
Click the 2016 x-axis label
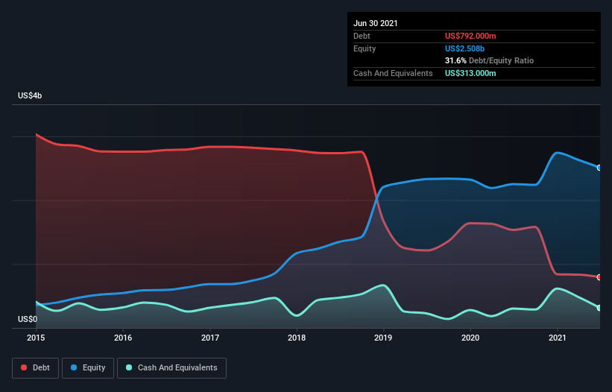coord(123,338)
